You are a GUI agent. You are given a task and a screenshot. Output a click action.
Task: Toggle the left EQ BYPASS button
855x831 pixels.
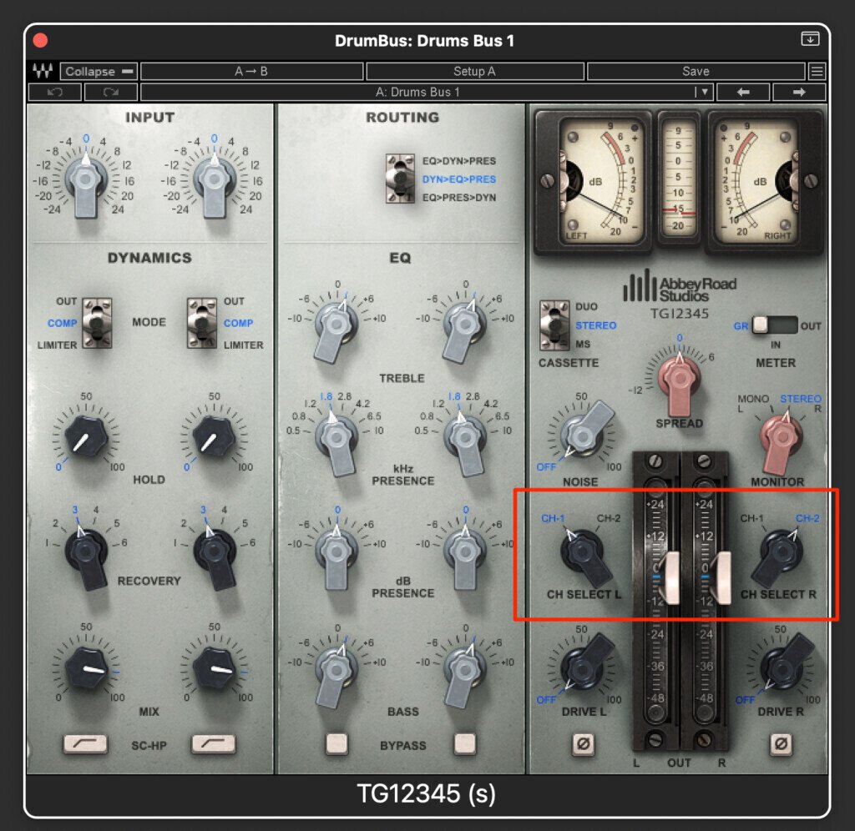336,744
